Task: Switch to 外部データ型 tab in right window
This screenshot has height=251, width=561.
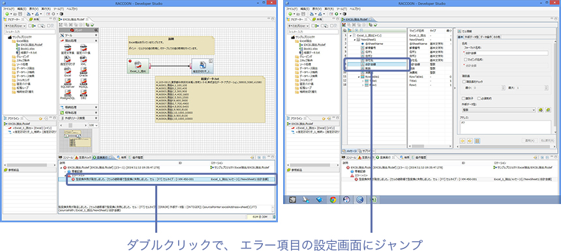Action: click(x=472, y=37)
